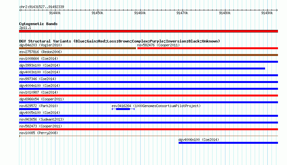Click the dgv3993n100 (Coe2014) blue bar
This screenshot has height=165, width=287.
click(142, 69)
